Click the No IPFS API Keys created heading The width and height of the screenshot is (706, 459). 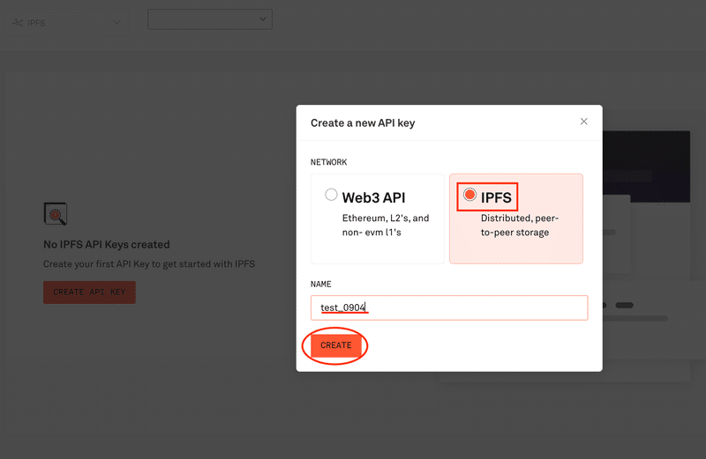(x=107, y=245)
